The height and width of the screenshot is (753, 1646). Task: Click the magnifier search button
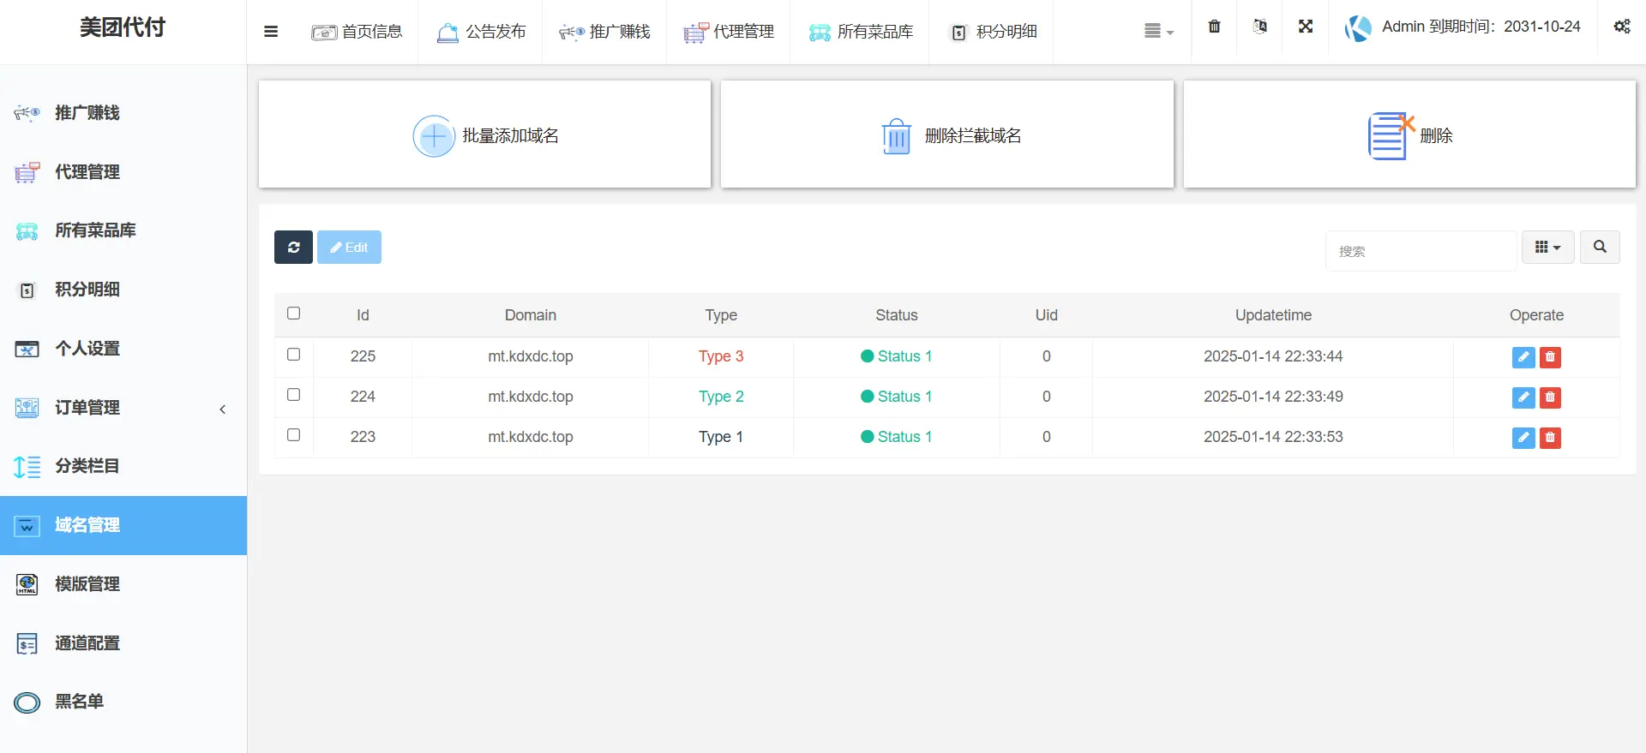point(1600,248)
